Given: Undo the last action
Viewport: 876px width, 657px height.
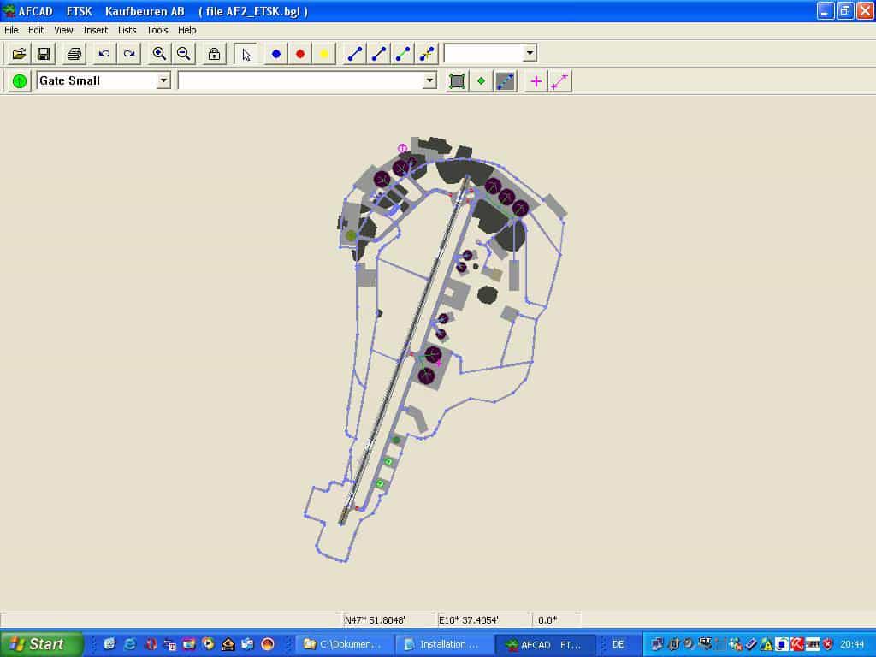Looking at the screenshot, I should pyautogui.click(x=104, y=54).
